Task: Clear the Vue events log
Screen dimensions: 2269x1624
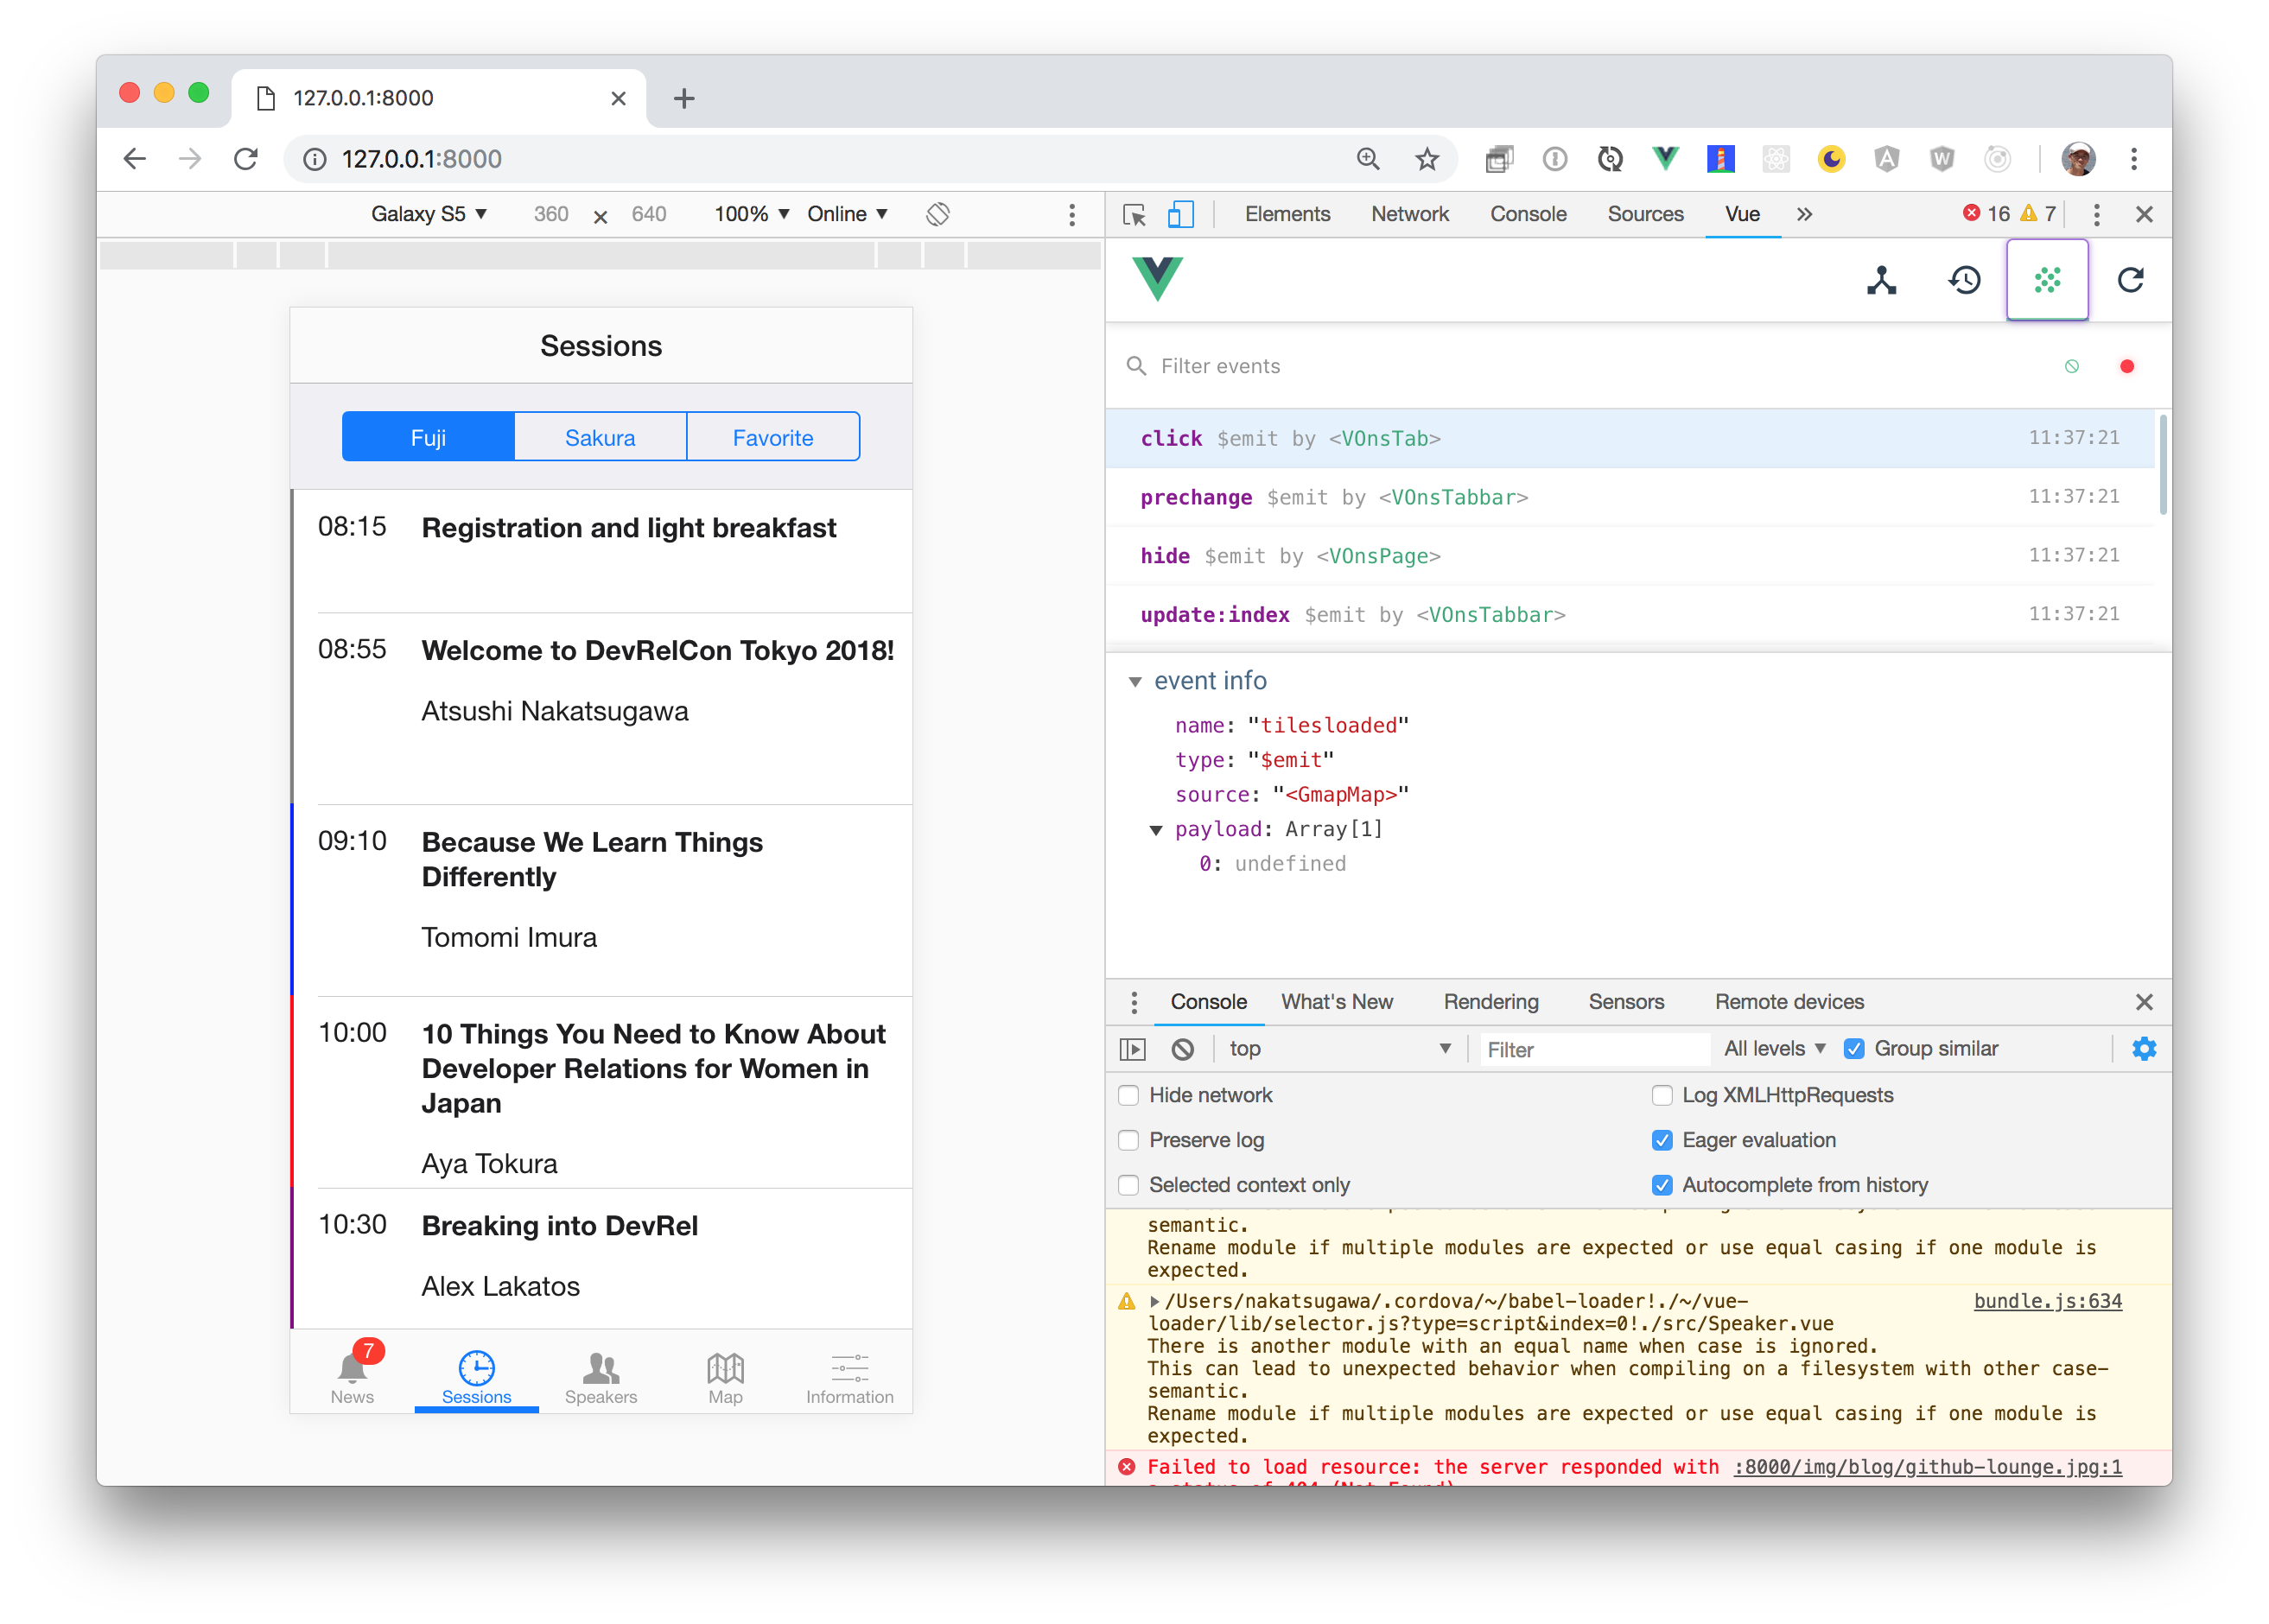Action: pos(2072,367)
